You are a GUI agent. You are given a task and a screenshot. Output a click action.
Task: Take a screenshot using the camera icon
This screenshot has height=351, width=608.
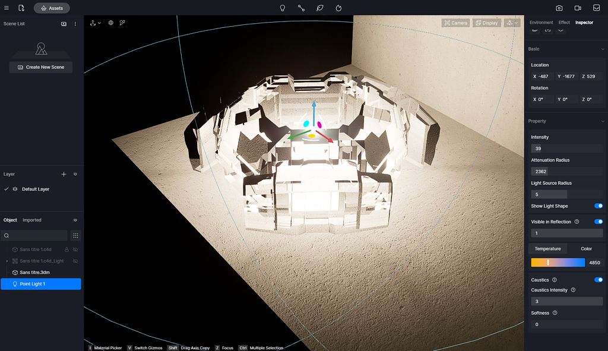pyautogui.click(x=559, y=8)
